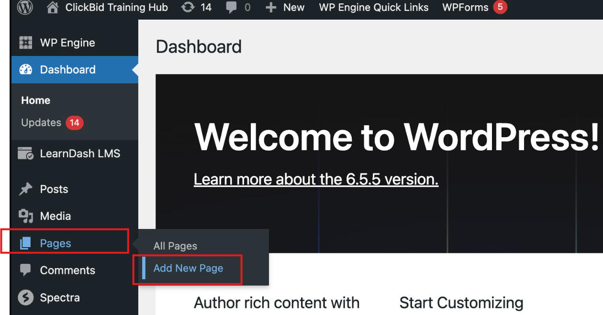Choose All Pages in the submenu
This screenshot has height=315, width=603.
click(x=175, y=246)
